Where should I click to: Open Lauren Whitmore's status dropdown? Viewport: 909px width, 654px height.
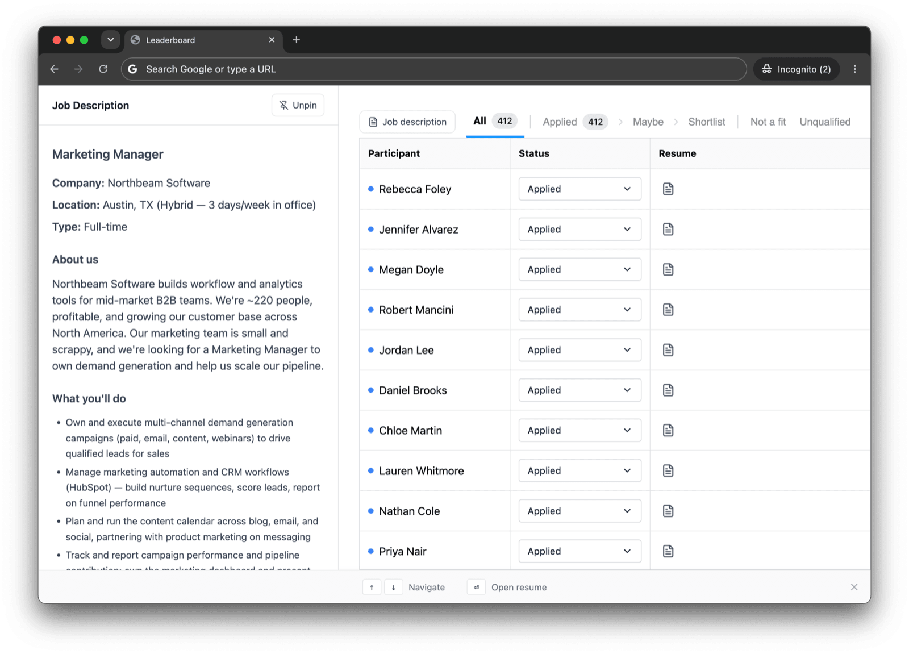coord(579,470)
